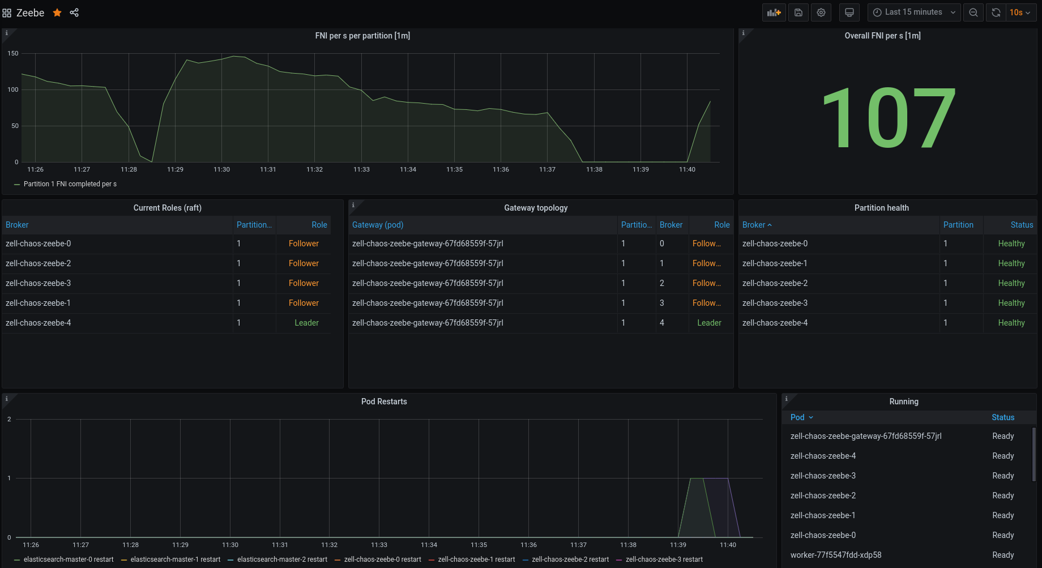
Task: Open the Overall FNI per s panel title menu
Action: click(882, 36)
